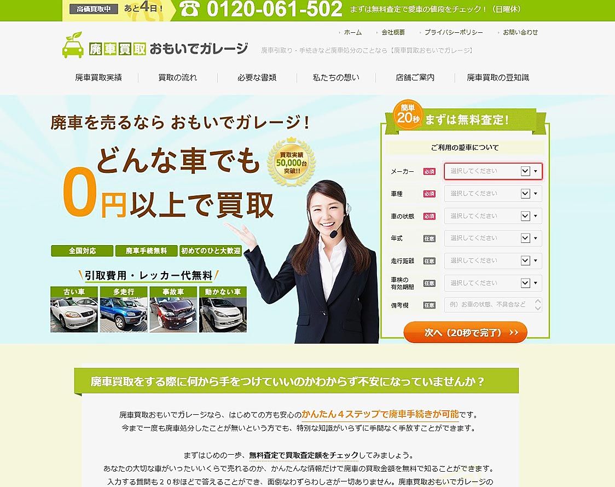Viewport: 615px width, 487px height.
Task: Click the telephone icon in top banner
Action: (x=189, y=9)
